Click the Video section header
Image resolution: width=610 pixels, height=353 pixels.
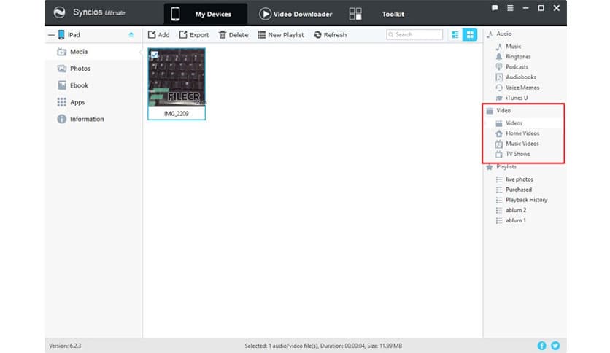503,110
